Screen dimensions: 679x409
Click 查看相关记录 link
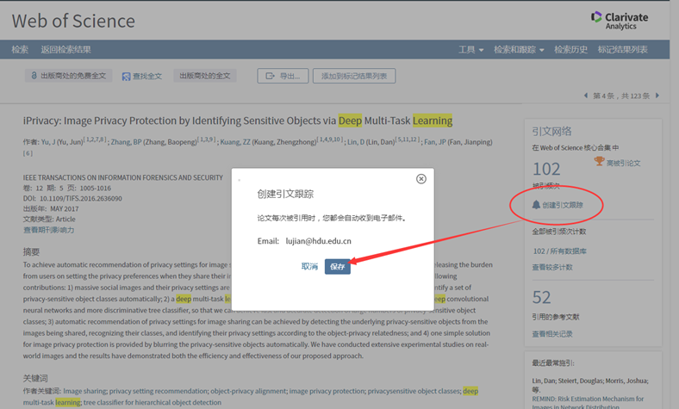[552, 334]
